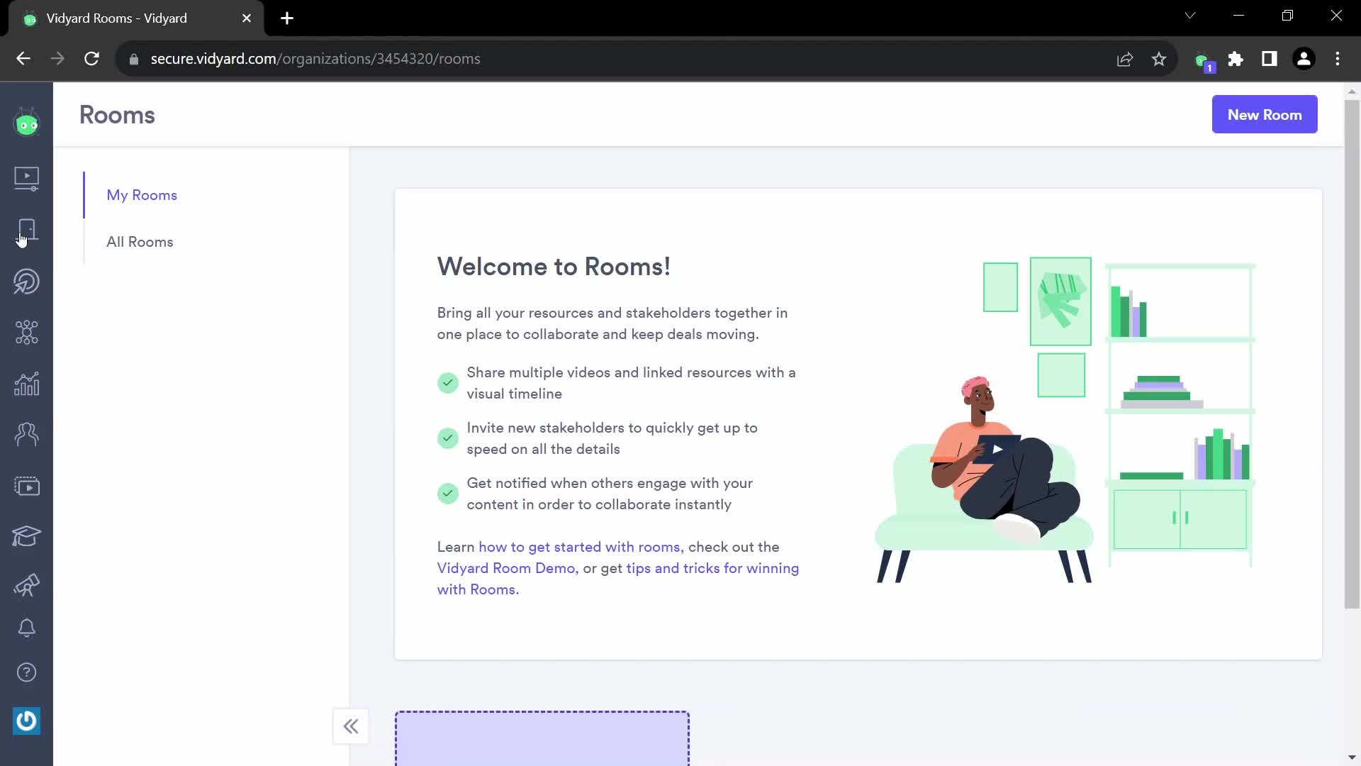Click the dashed purple new room card
The height and width of the screenshot is (766, 1361).
point(542,738)
